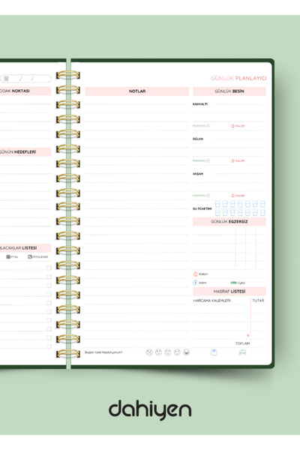Click the ODAK NOKTASI header on left page
Image resolution: width=300 pixels, height=450 pixels.
[25, 91]
